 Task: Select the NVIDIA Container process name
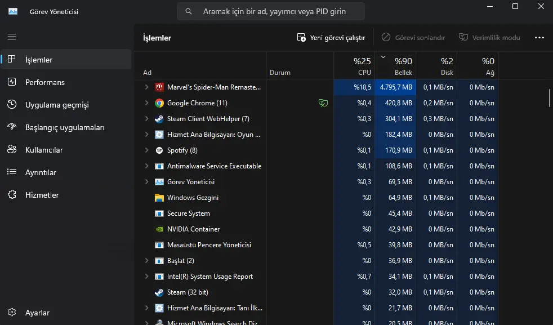pyautogui.click(x=193, y=229)
